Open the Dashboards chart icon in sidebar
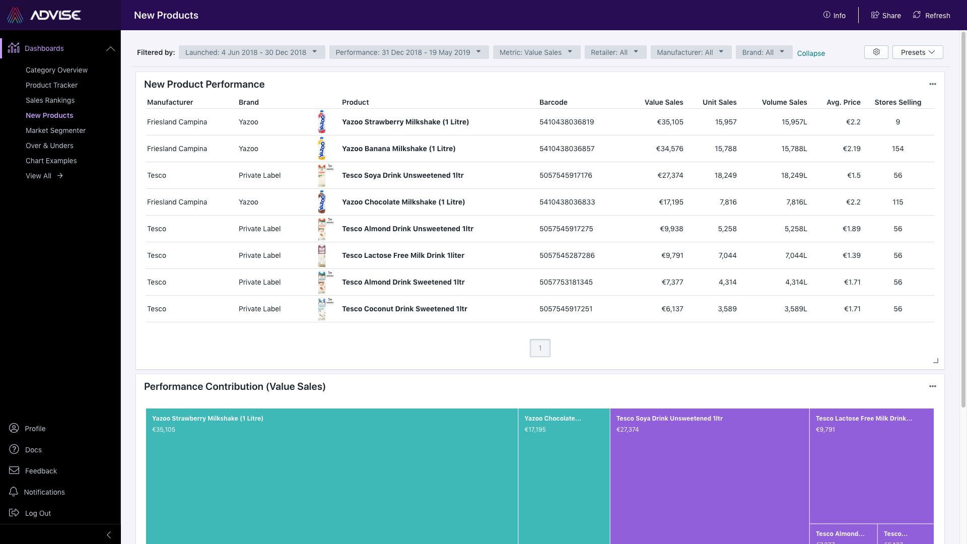967x544 pixels. (14, 48)
